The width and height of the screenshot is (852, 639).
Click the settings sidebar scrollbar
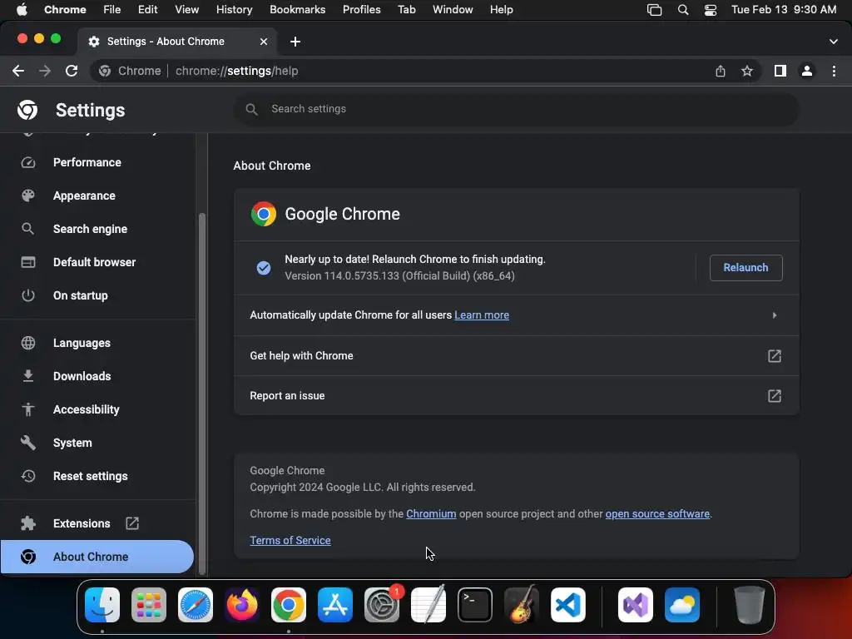point(202,394)
